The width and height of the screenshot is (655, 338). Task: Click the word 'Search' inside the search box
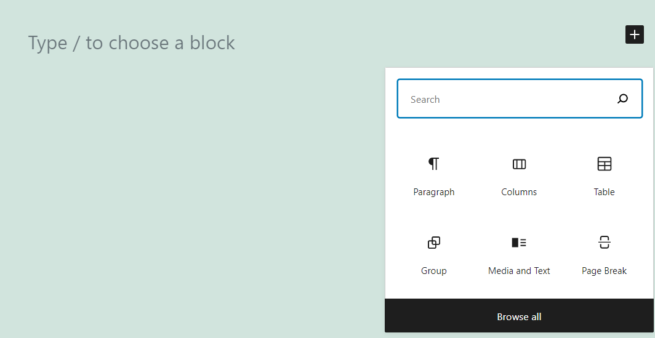[x=425, y=100]
